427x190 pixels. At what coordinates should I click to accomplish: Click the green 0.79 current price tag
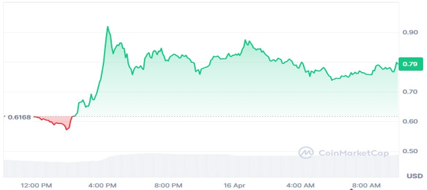410,64
